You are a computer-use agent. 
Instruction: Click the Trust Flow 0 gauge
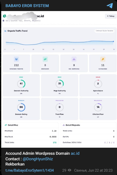[x=60, y=107]
